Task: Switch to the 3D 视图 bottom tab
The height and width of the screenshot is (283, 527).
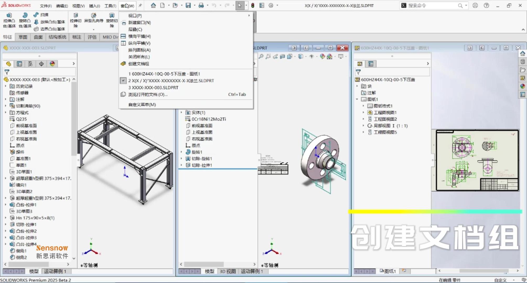Action: [227, 271]
